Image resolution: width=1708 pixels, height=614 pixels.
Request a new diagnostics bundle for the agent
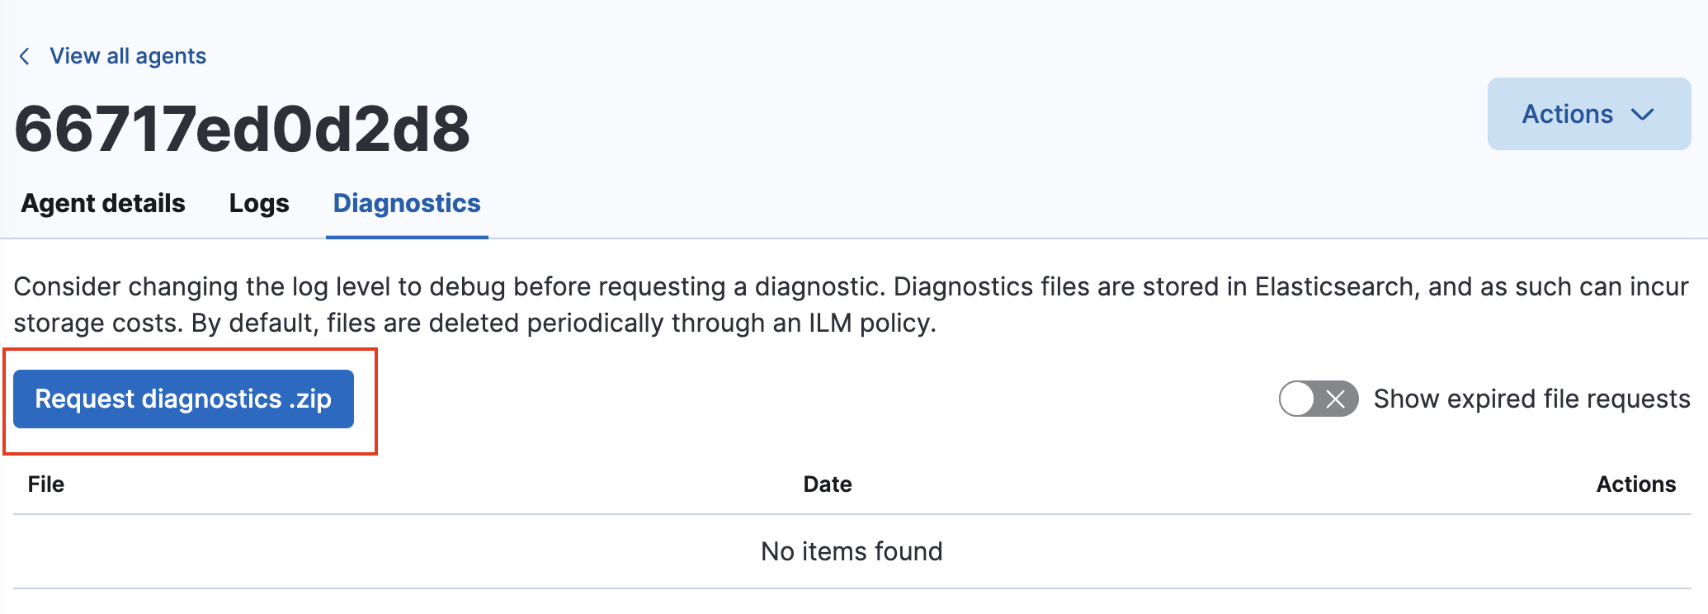(183, 399)
